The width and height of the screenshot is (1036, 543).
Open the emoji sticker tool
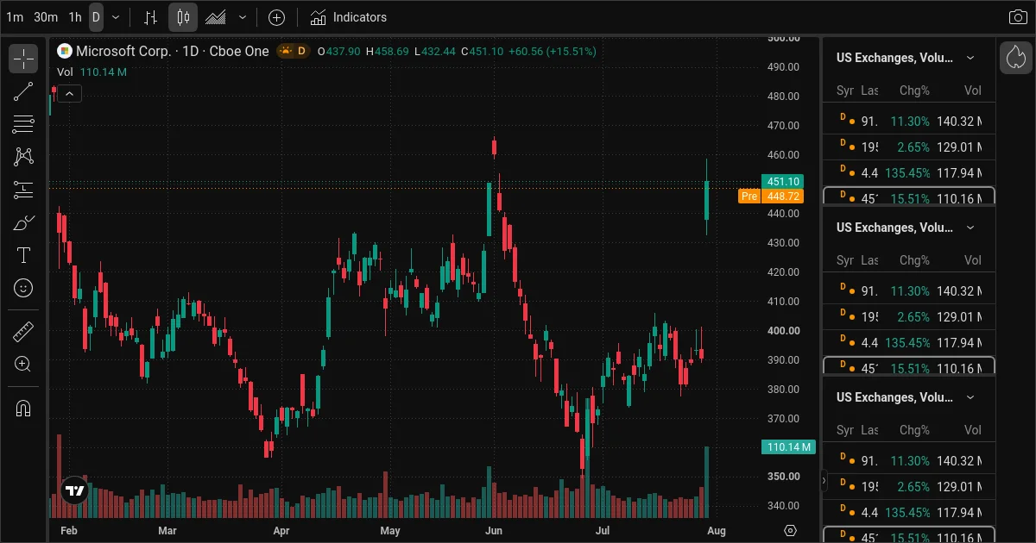[23, 288]
